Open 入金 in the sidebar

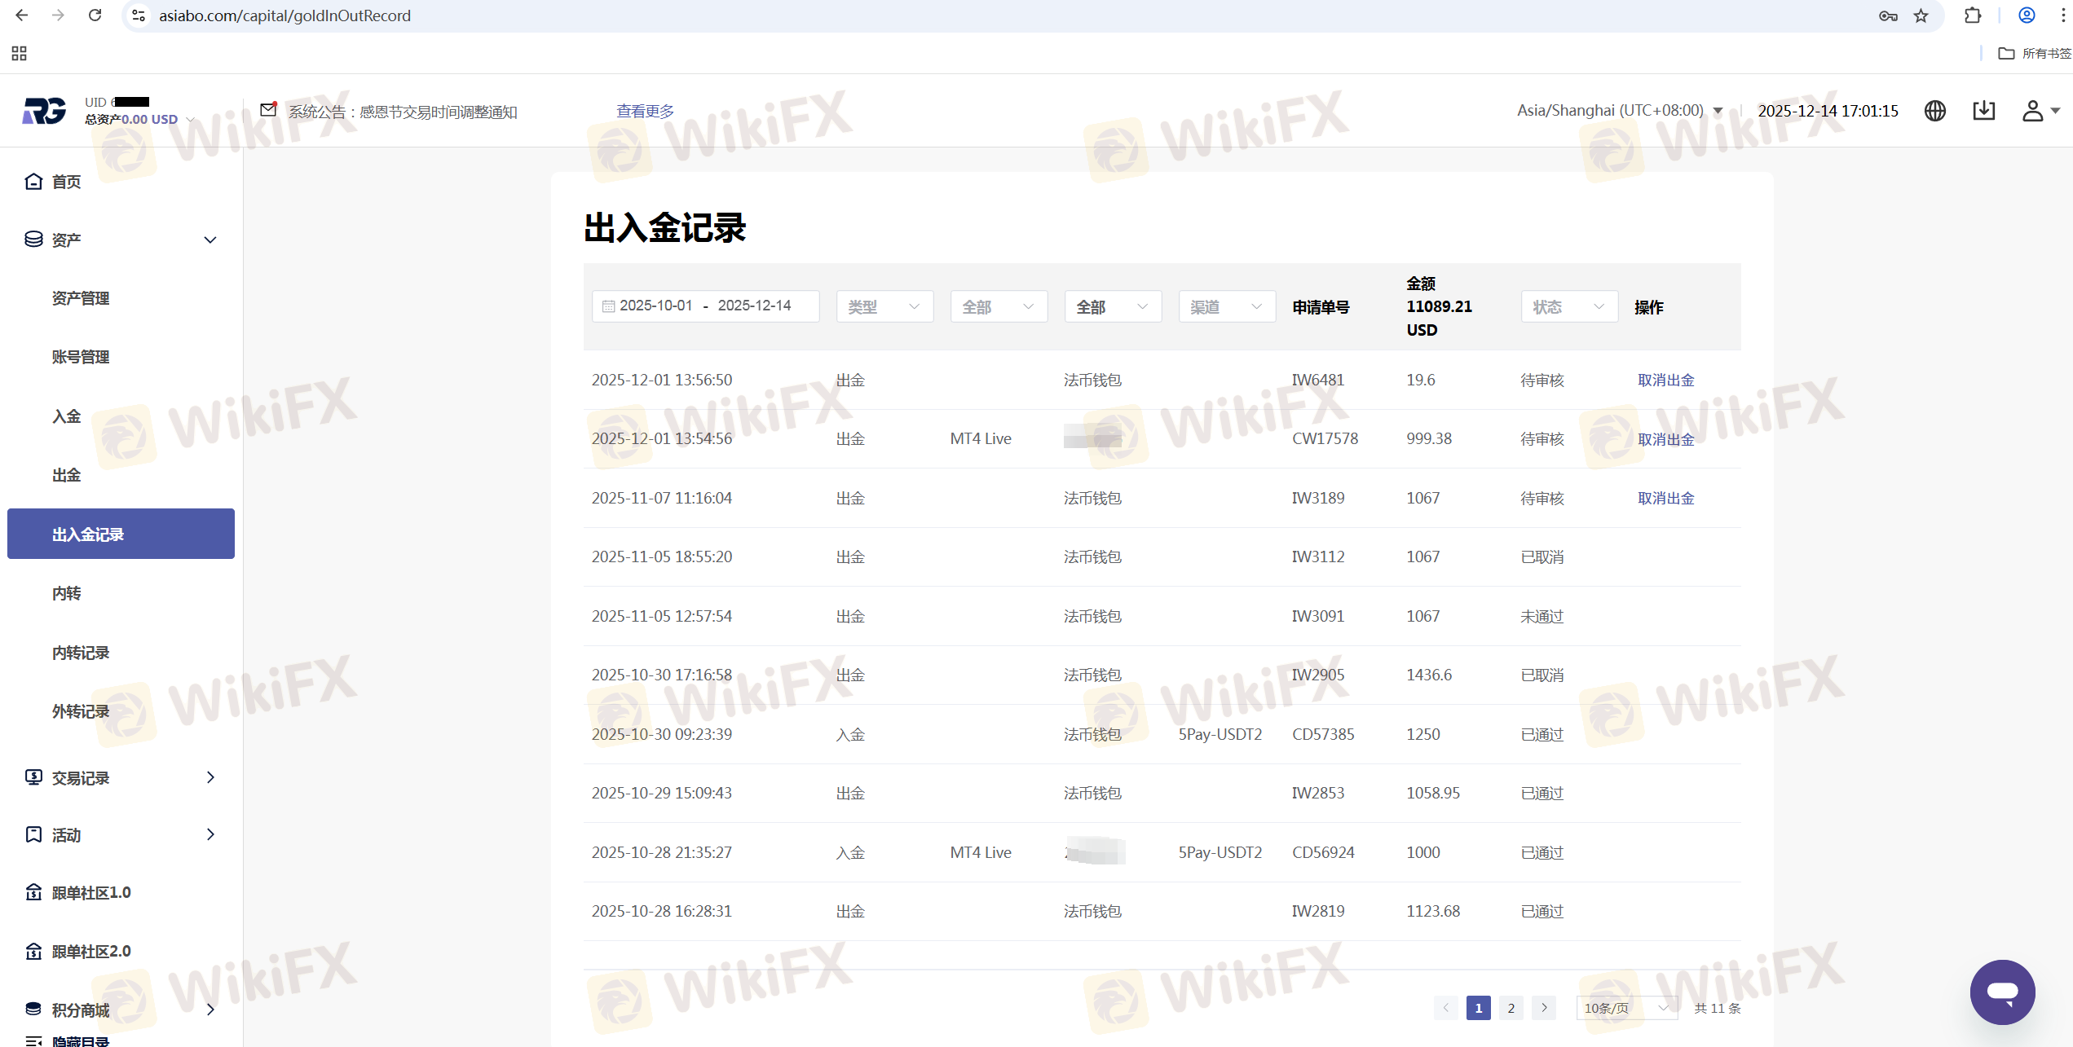[x=67, y=416]
